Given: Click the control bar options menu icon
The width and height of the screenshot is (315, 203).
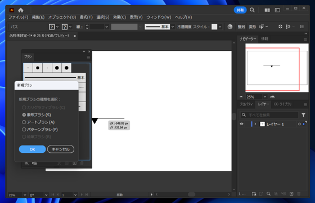Looking at the screenshot, I should point(302,27).
